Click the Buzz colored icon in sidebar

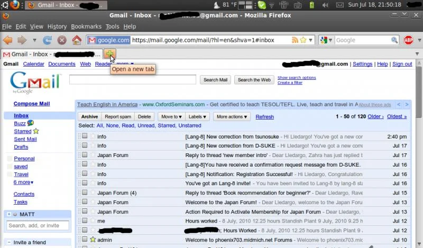coord(31,123)
